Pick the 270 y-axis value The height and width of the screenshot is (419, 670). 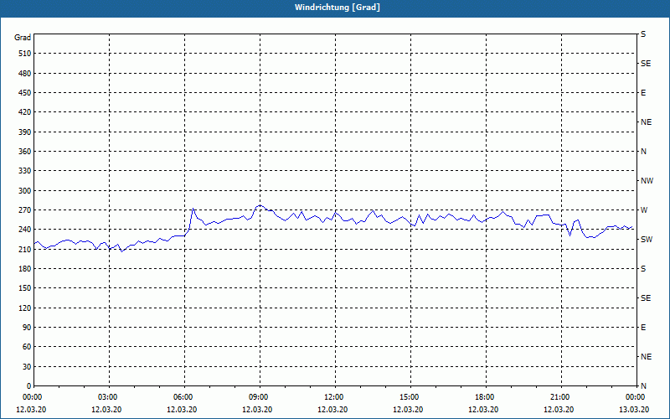[x=24, y=210]
